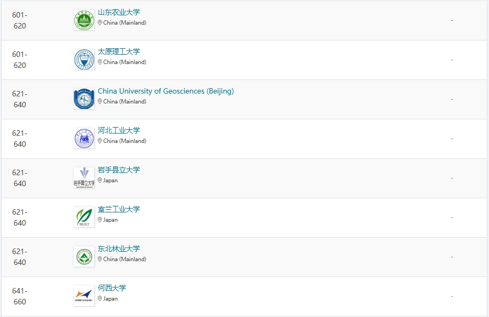Click the 太原理工大学 blue crest logo

tap(84, 60)
